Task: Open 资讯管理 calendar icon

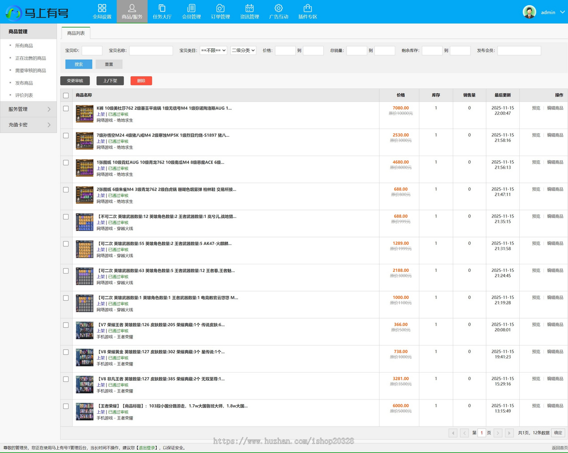Action: coord(249,8)
